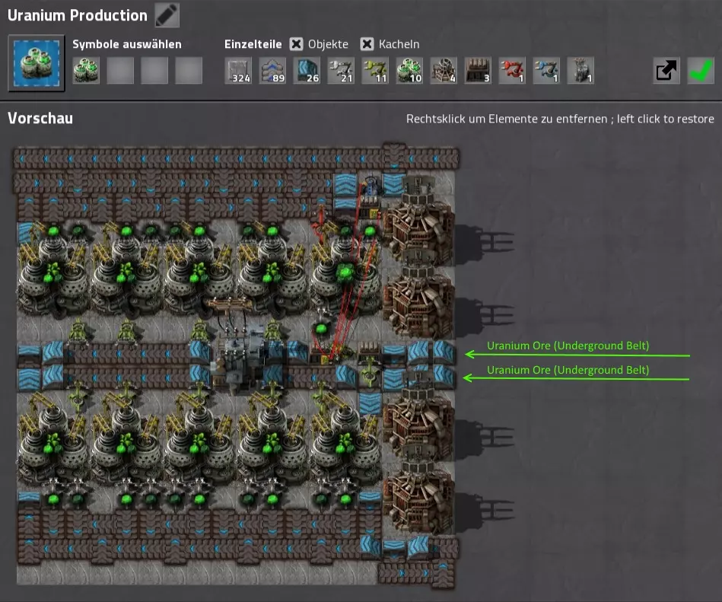The image size is (722, 602).
Task: Click the Uranium Production title text
Action: click(x=78, y=15)
